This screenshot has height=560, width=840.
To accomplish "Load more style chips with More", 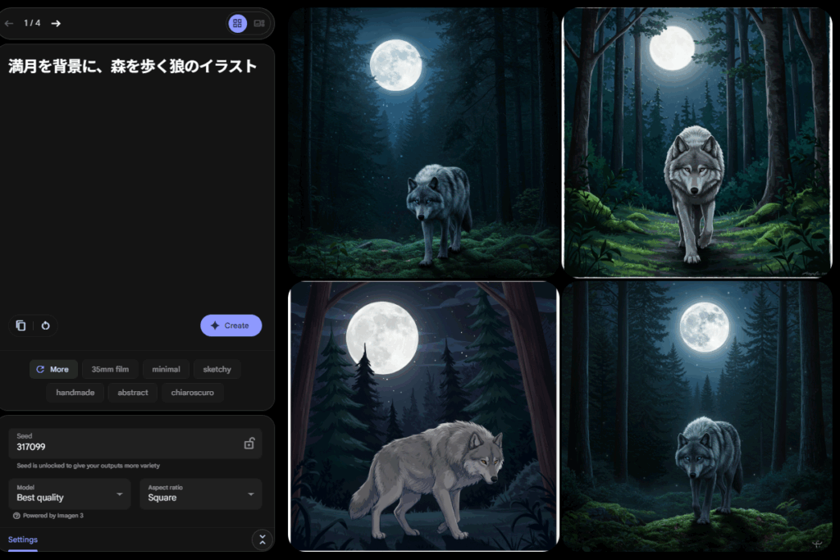I will tap(53, 370).
